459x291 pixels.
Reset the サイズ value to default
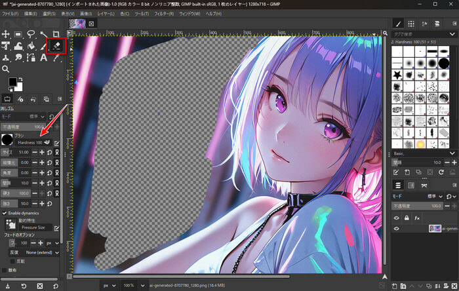[49, 152]
